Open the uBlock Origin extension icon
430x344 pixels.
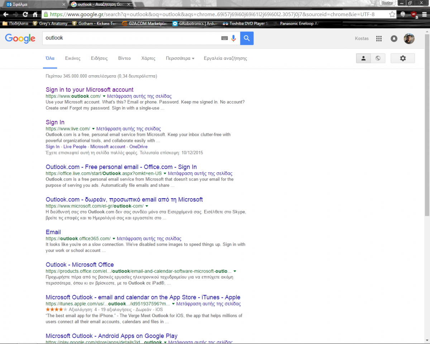(x=414, y=14)
